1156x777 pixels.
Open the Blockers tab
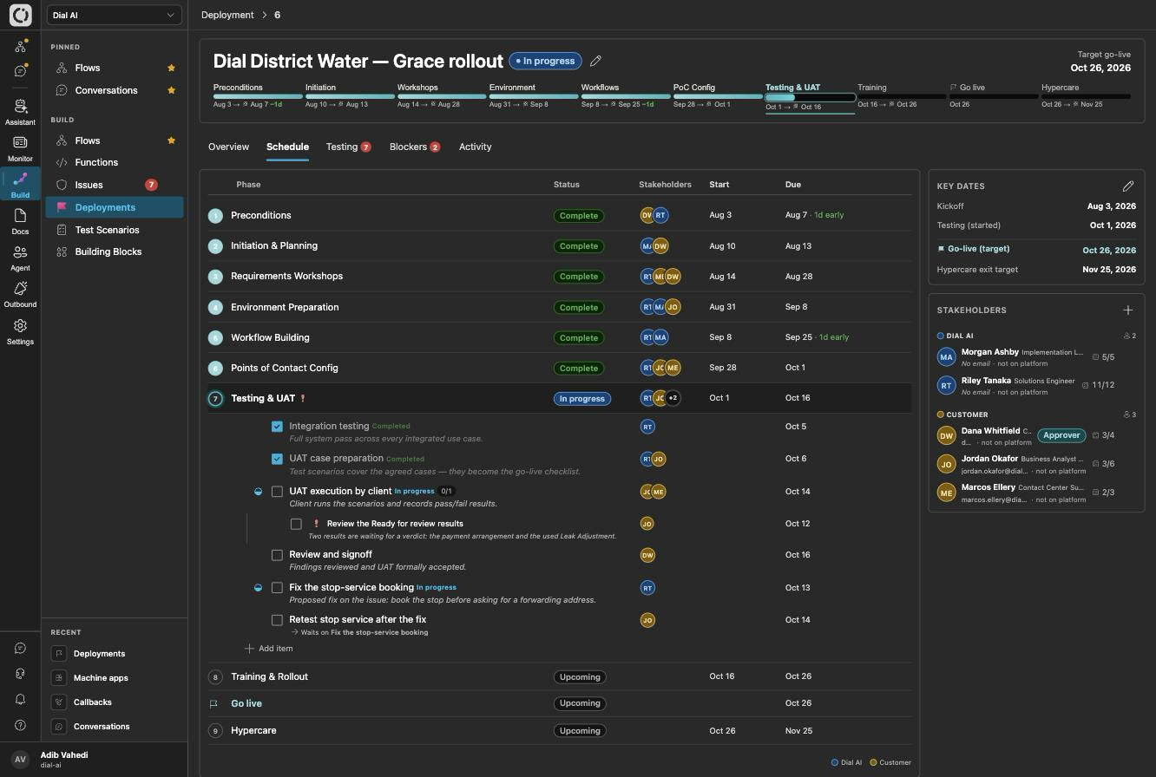(415, 147)
